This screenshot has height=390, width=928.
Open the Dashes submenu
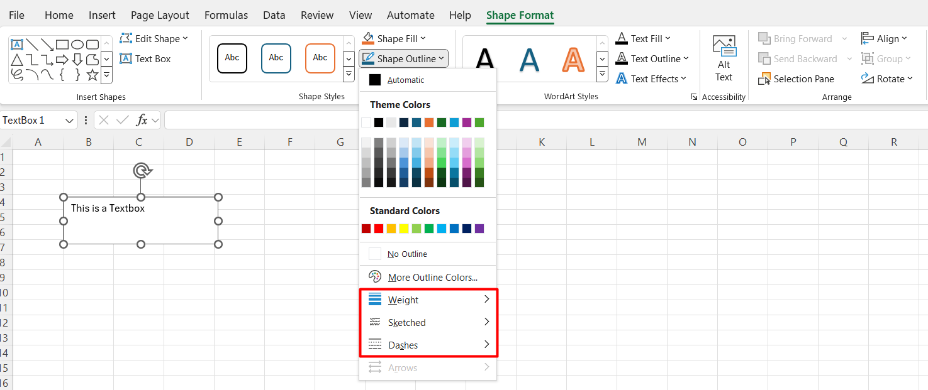coord(428,345)
